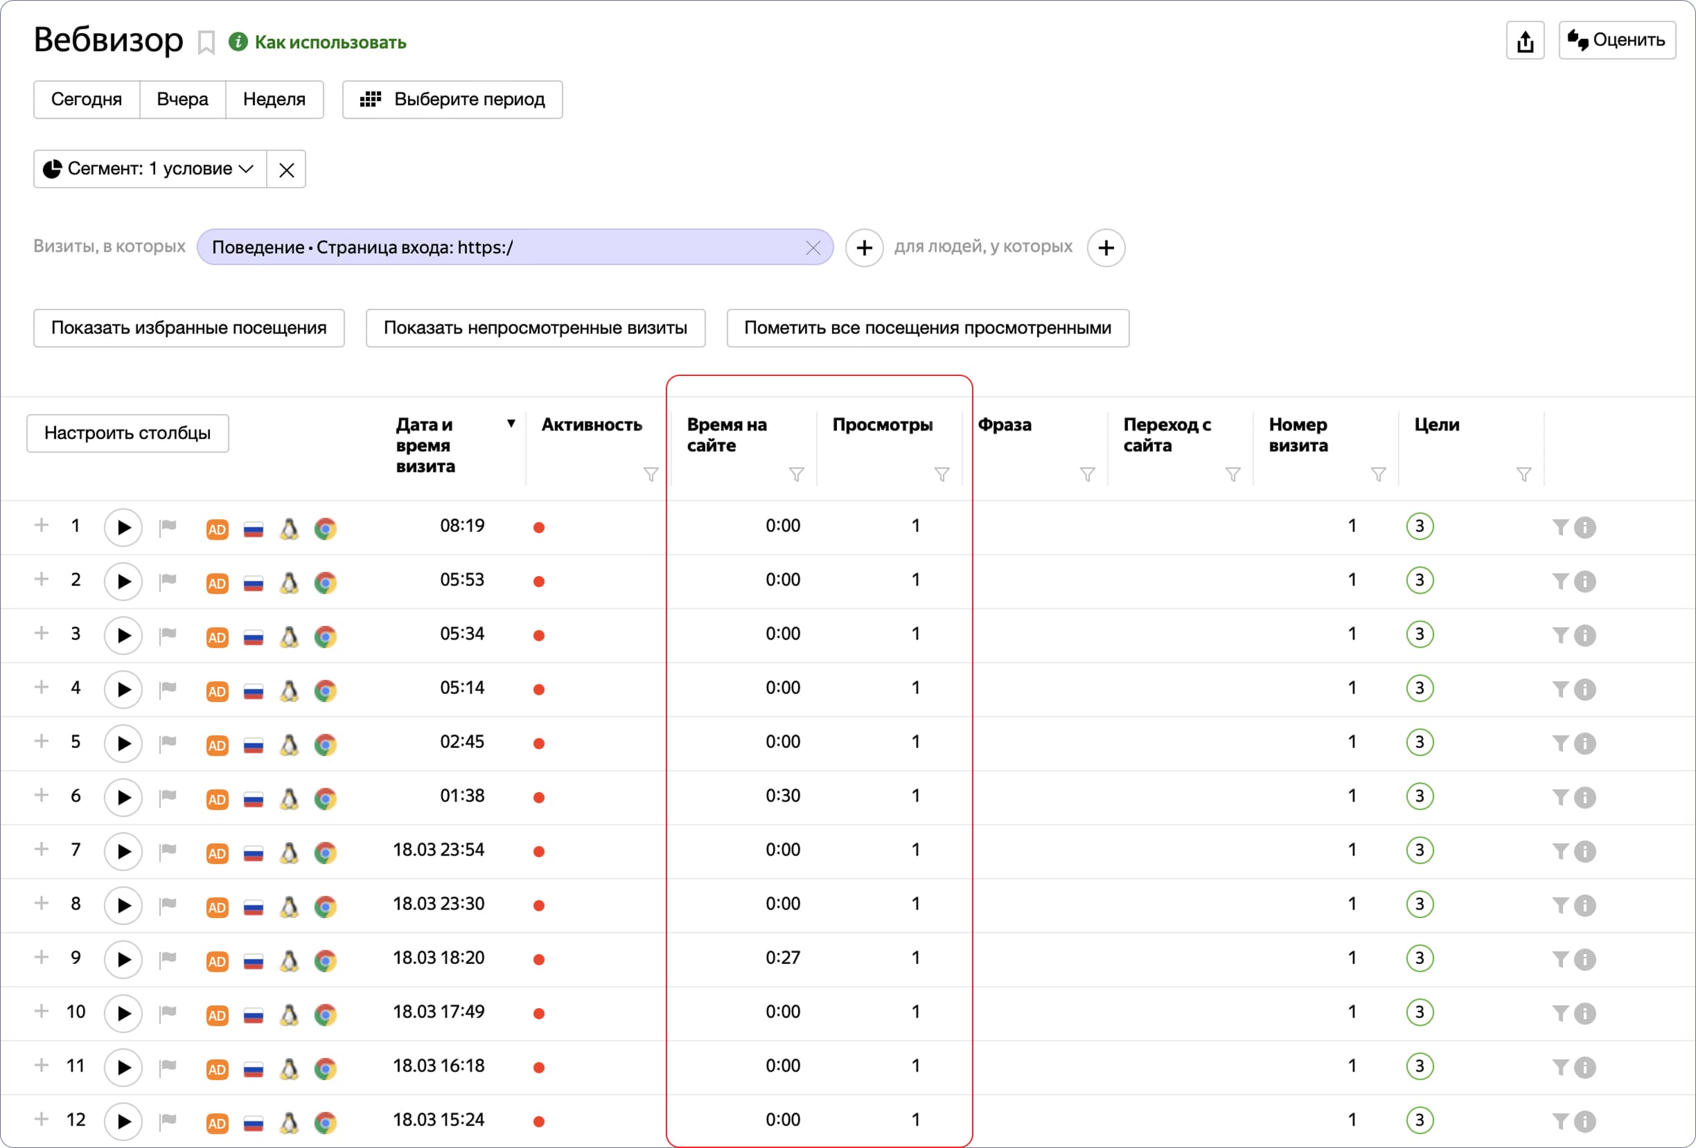Expand details for visit 8
This screenshot has width=1696, height=1148.
[42, 903]
